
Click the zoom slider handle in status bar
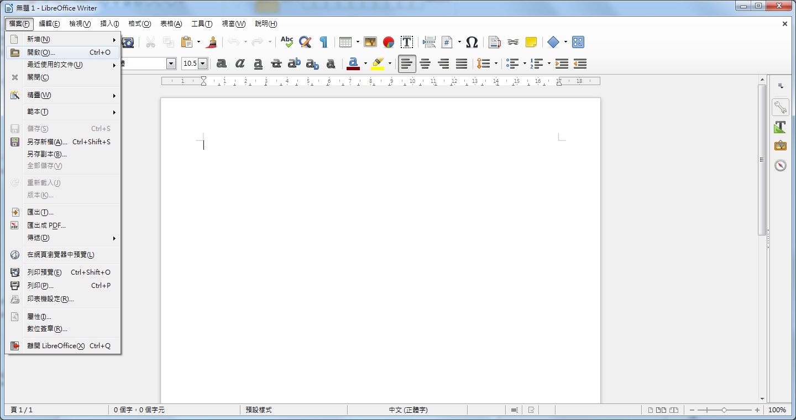[x=724, y=410]
